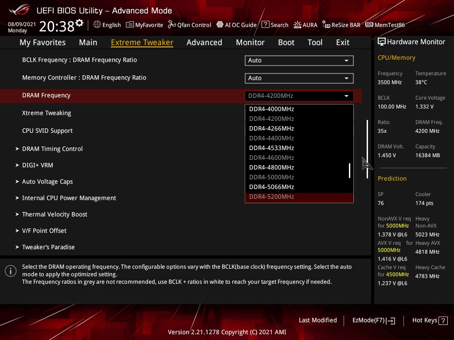Click the CPU/Memory section heading
The width and height of the screenshot is (454, 340).
(396, 58)
